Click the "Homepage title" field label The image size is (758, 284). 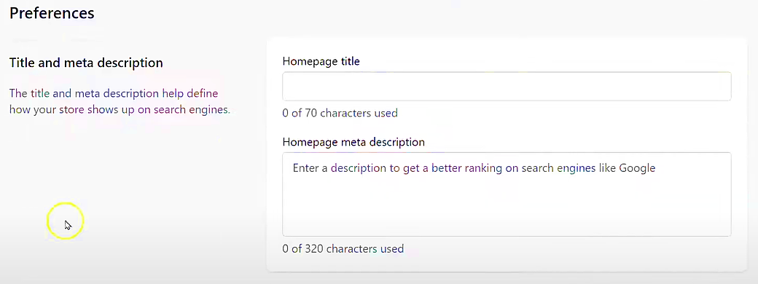(321, 61)
